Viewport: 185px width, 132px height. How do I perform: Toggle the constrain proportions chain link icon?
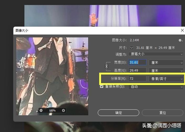(x=107, y=66)
